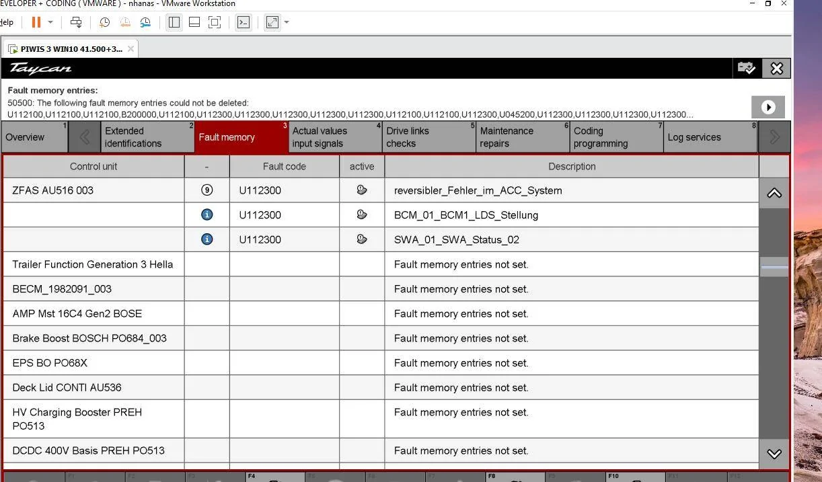The height and width of the screenshot is (482, 822).
Task: Switch to the Overview tab
Action: tap(35, 137)
